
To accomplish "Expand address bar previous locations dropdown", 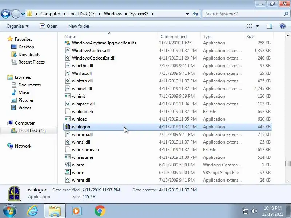I will point(187,14).
